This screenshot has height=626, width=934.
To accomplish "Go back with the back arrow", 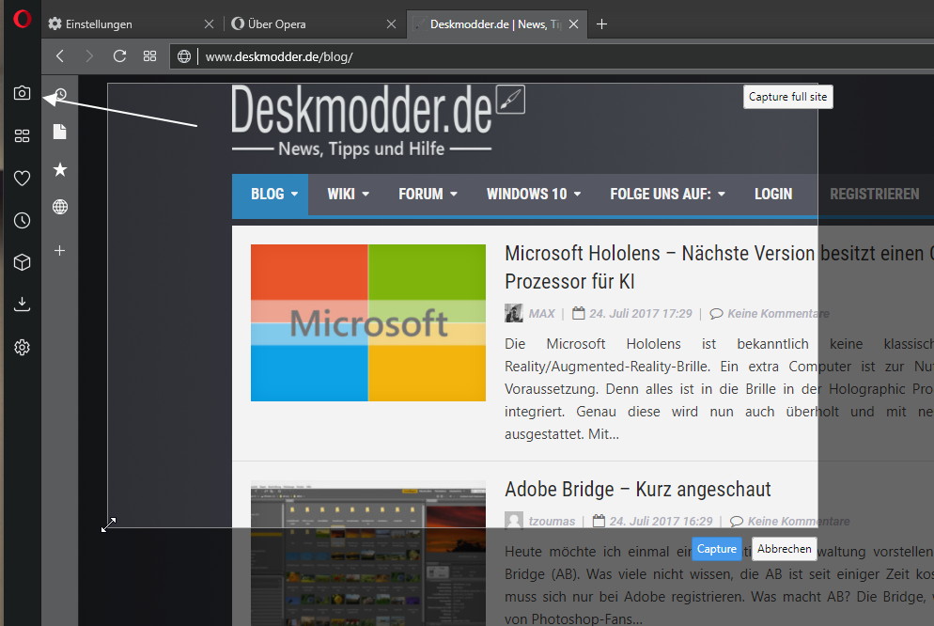I will 59,56.
